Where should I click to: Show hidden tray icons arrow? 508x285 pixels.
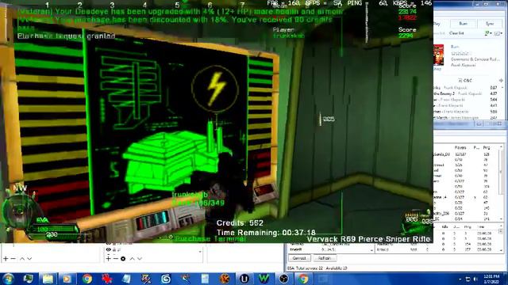pyautogui.click(x=460, y=279)
